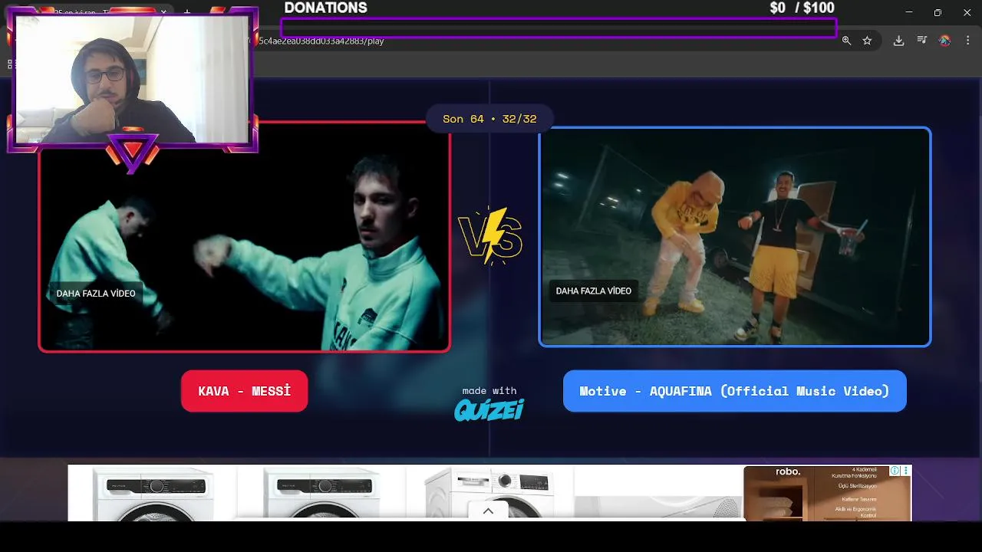Click the donation progress bar
Viewport: 982px width, 552px height.
pos(559,28)
